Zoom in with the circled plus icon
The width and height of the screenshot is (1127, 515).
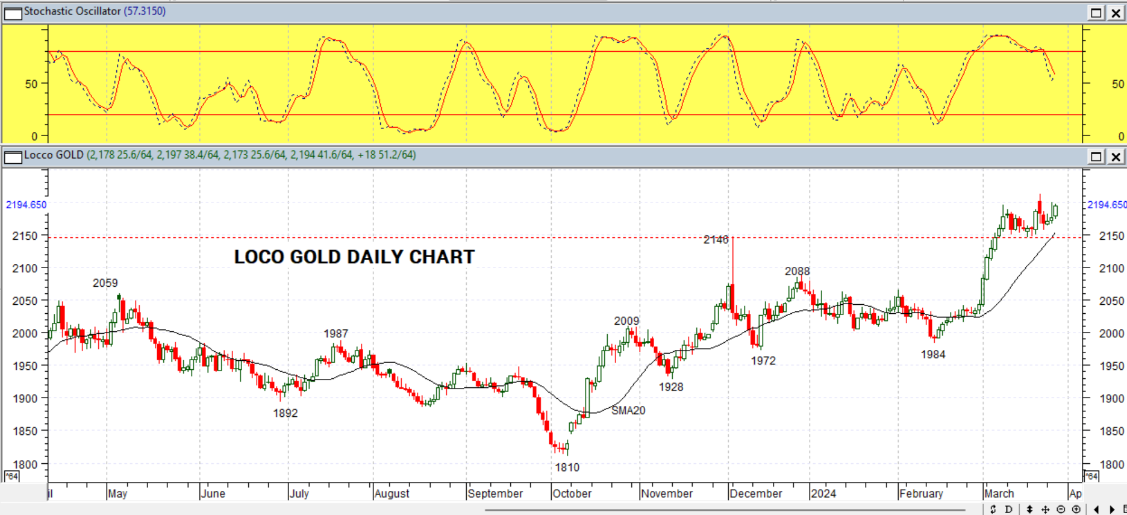click(x=1076, y=509)
